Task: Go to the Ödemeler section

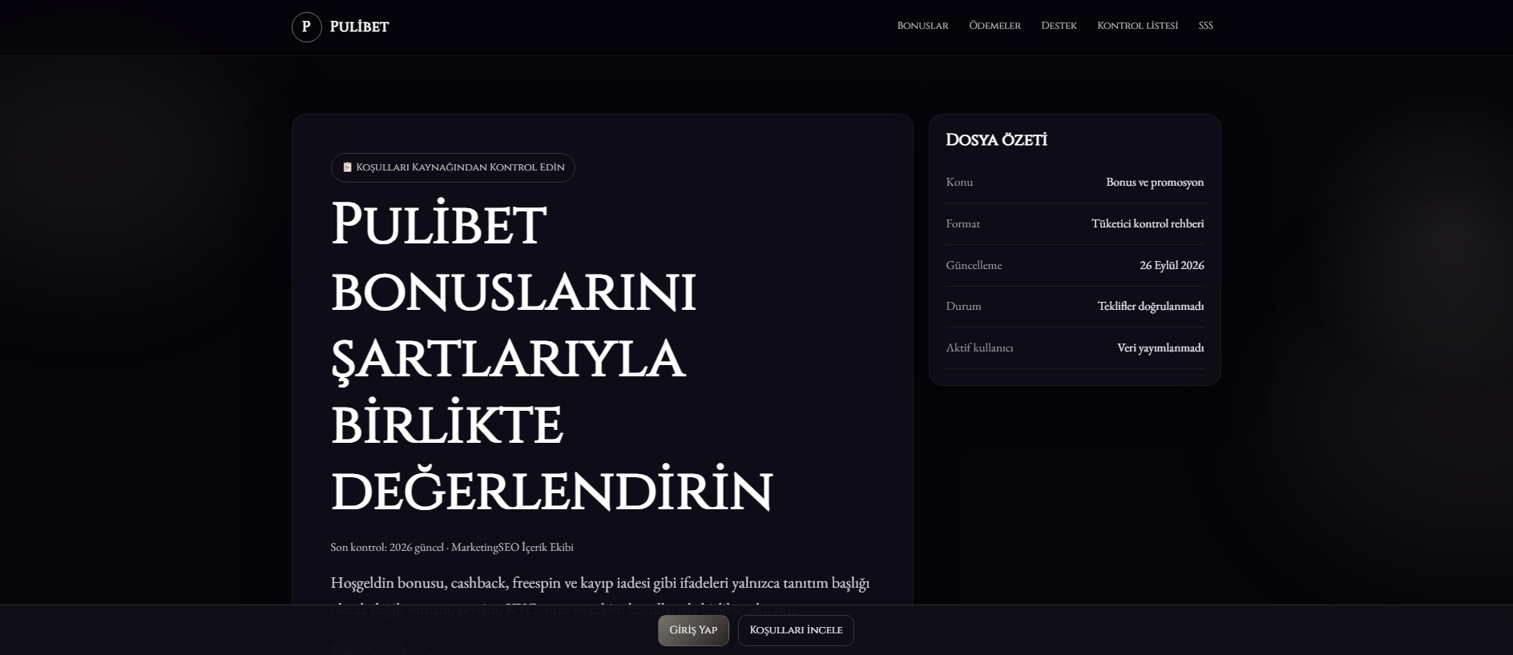Action: 995,26
